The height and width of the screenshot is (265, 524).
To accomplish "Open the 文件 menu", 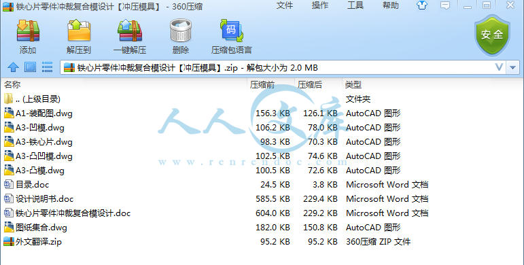I will click(285, 5).
